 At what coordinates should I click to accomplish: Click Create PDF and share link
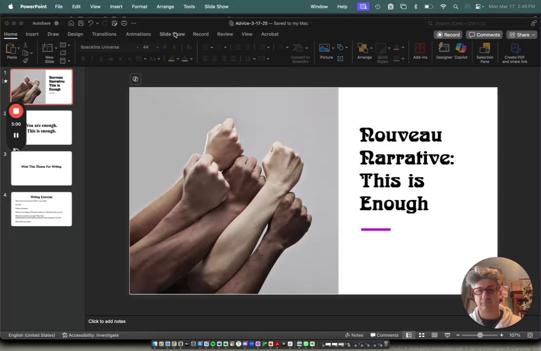click(x=515, y=51)
